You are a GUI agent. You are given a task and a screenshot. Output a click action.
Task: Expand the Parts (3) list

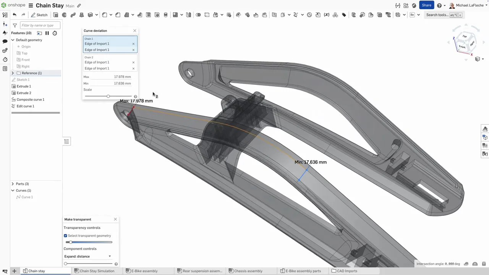[x=13, y=184]
